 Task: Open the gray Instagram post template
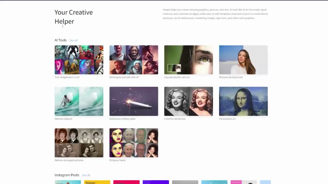[185, 182]
